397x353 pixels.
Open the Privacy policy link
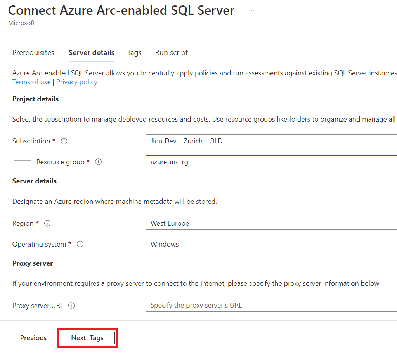tap(77, 82)
